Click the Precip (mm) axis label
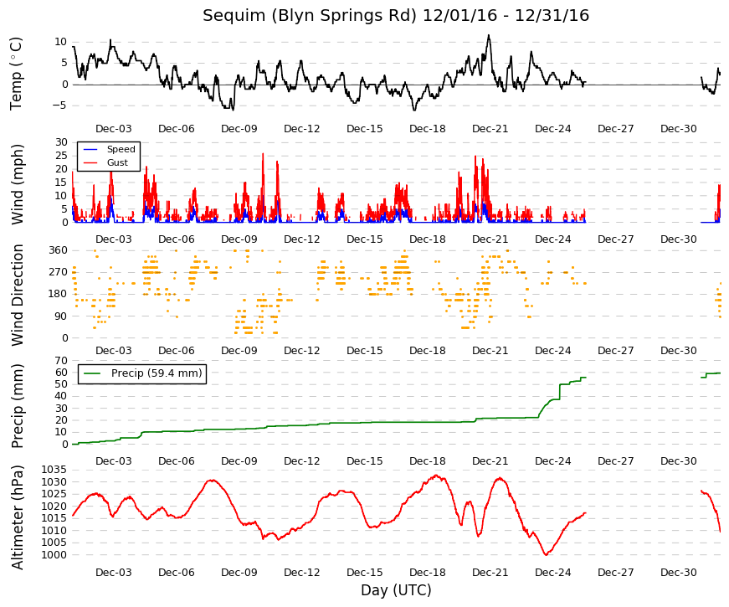 click(16, 406)
